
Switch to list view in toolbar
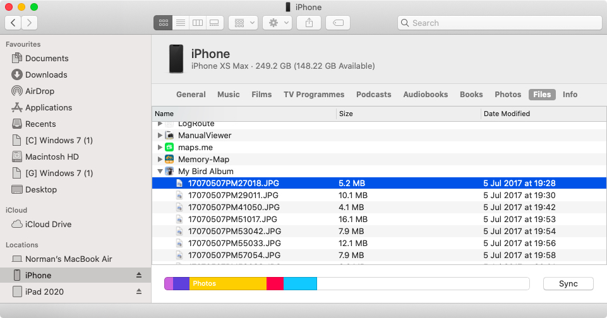point(181,23)
